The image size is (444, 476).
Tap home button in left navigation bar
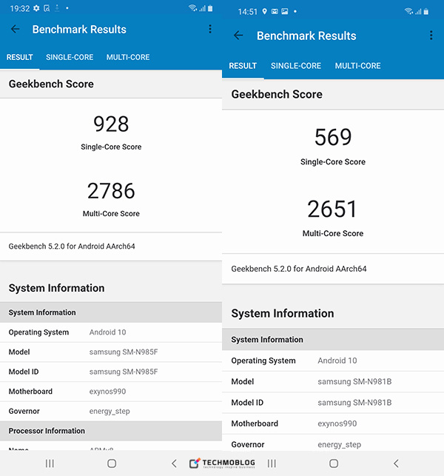(x=112, y=463)
